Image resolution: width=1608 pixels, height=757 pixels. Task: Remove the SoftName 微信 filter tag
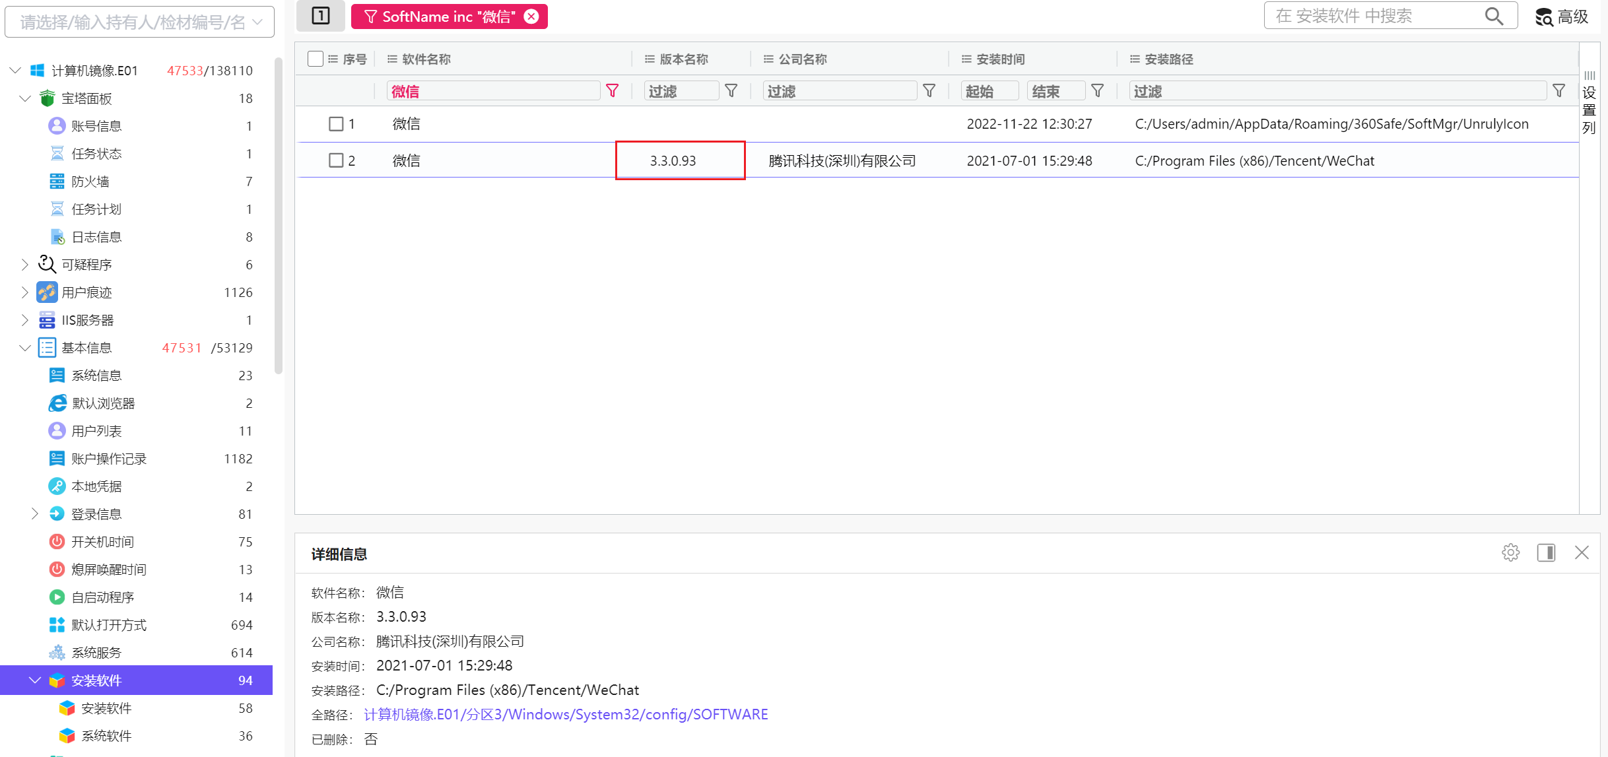coord(531,16)
